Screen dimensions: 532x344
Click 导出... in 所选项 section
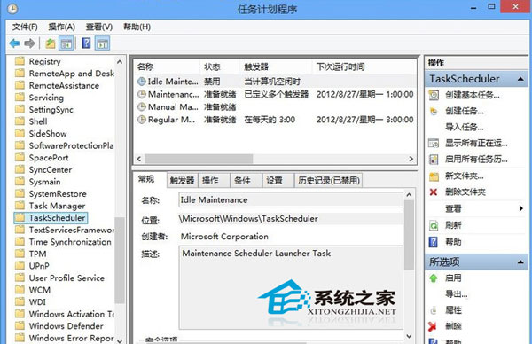tap(456, 294)
